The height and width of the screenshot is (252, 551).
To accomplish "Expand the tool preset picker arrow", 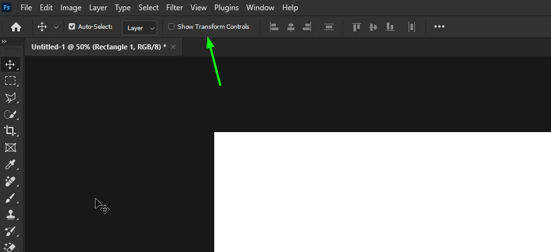I will 56,27.
